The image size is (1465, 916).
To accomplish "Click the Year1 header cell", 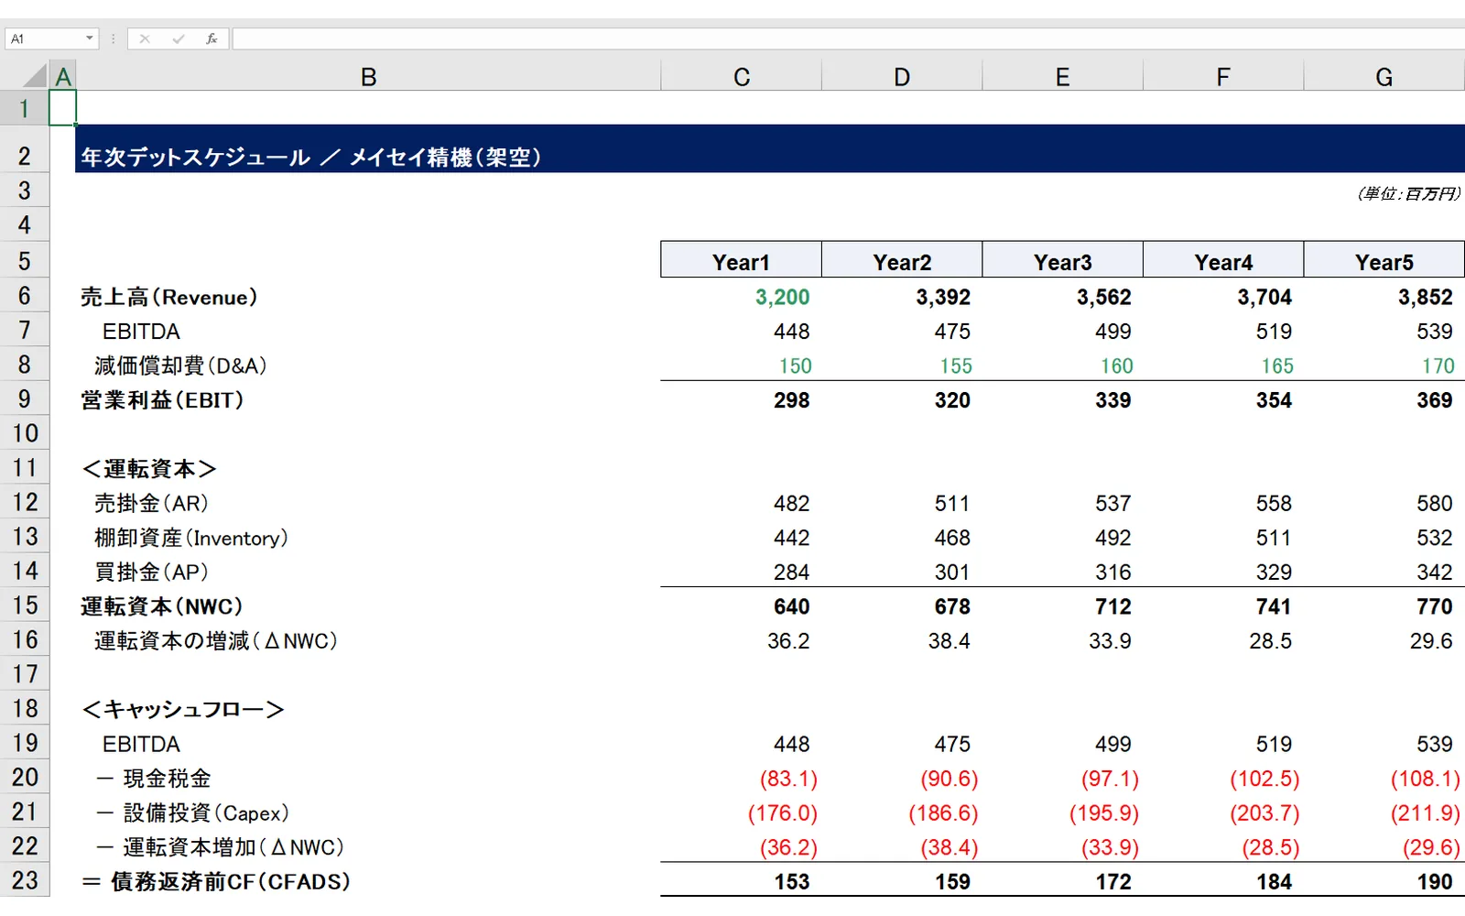I will coord(741,262).
